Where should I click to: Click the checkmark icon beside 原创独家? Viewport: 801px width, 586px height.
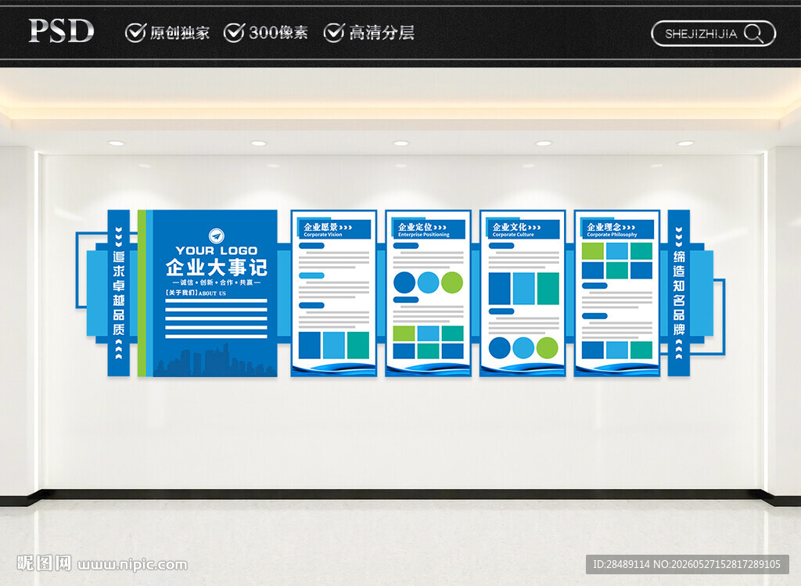tap(135, 33)
